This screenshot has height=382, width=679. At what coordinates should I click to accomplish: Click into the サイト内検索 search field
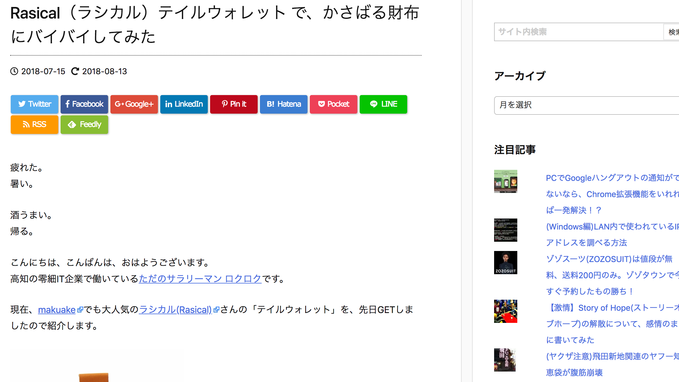click(578, 32)
